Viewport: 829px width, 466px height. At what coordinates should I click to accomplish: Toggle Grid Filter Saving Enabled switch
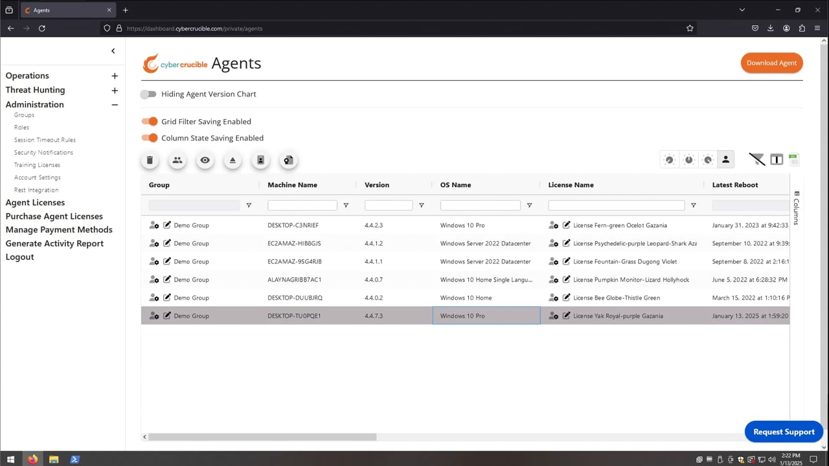tap(150, 122)
